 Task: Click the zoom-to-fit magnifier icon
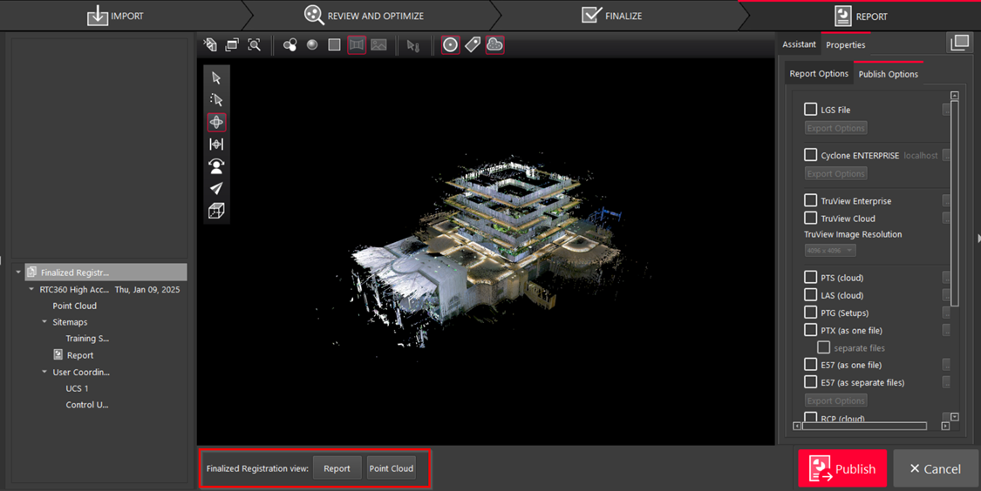click(x=254, y=44)
